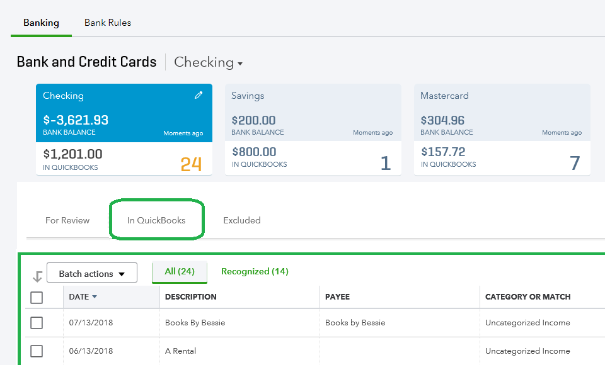
Task: Select the Mastercard account card
Action: pyautogui.click(x=502, y=130)
